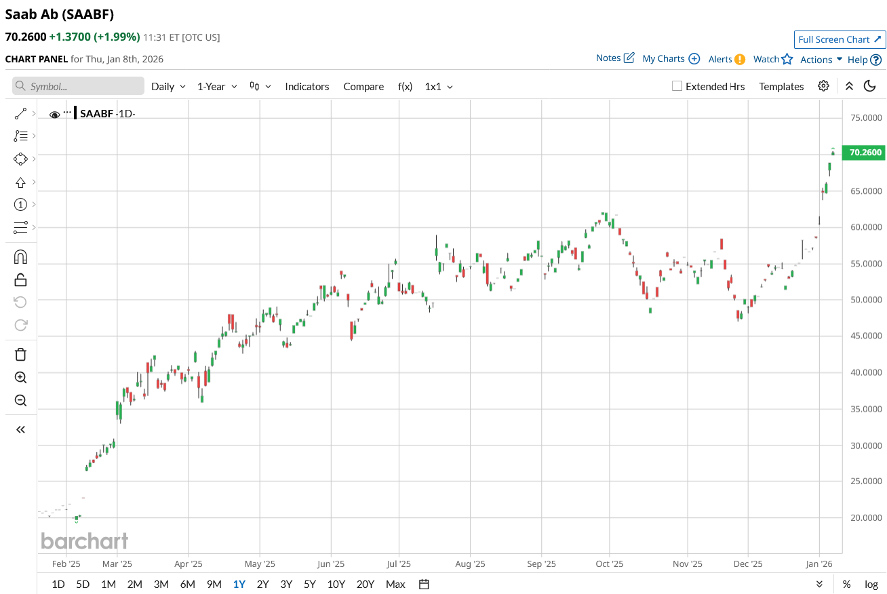887x594 pixels.
Task: Select the Max time range
Action: coord(395,584)
